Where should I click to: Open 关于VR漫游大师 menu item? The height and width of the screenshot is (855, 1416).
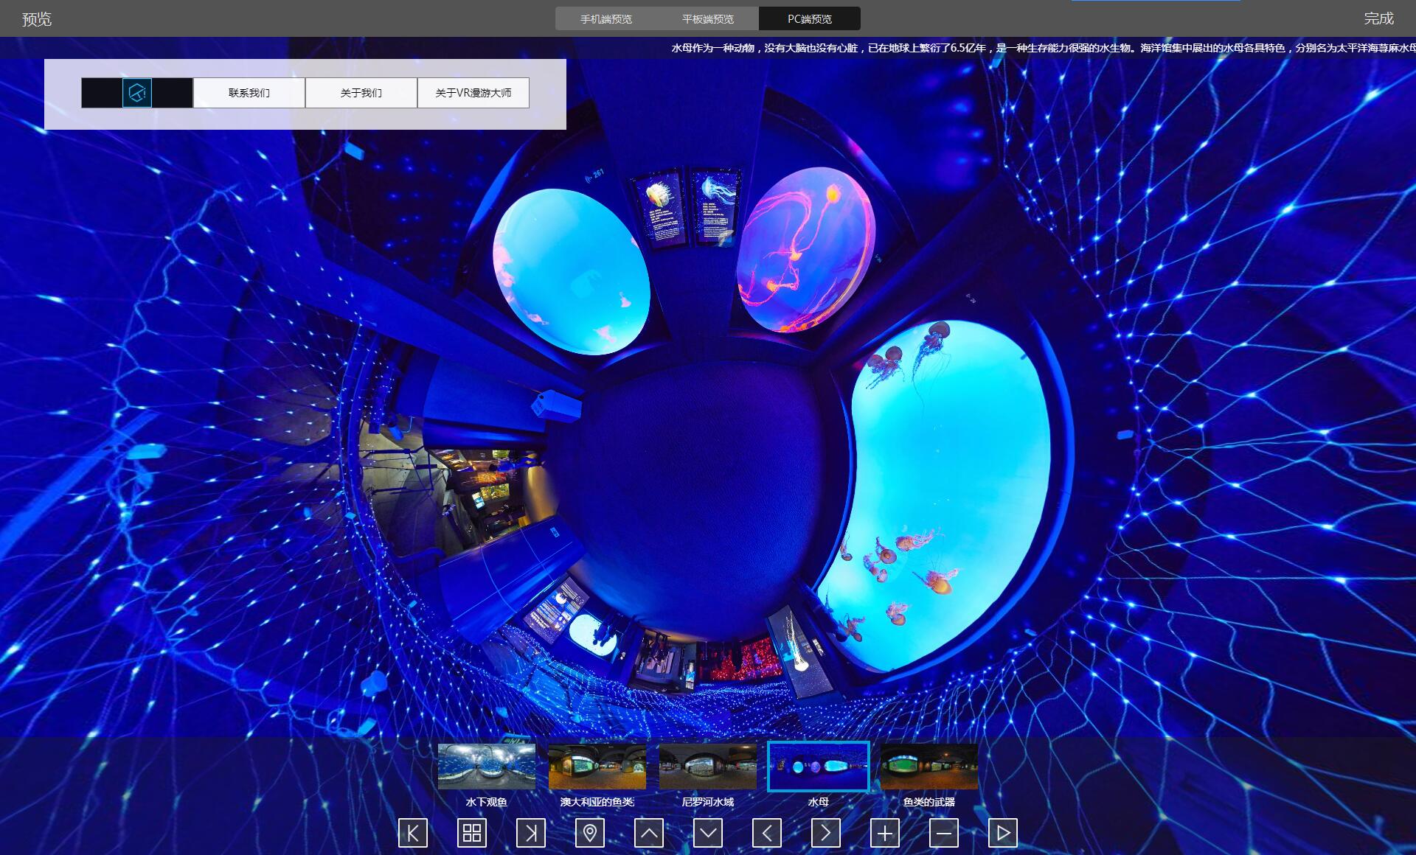(473, 93)
